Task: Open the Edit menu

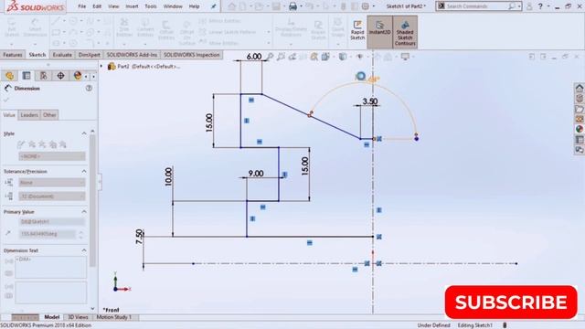Action: (x=97, y=6)
